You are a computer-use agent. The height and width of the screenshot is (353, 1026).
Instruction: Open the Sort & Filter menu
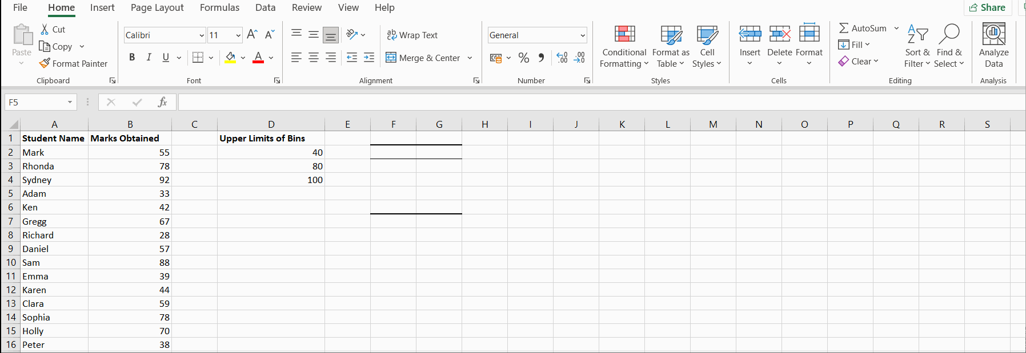coord(917,47)
